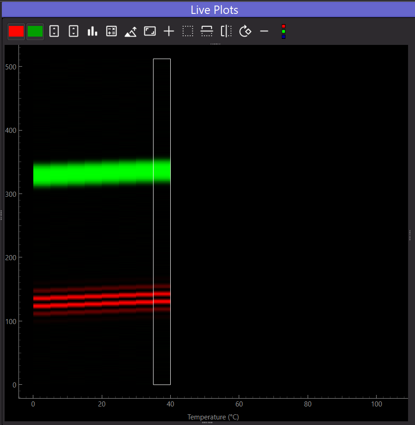The height and width of the screenshot is (425, 415).
Task: Click the fit-to-view frame icon
Action: [x=150, y=31]
